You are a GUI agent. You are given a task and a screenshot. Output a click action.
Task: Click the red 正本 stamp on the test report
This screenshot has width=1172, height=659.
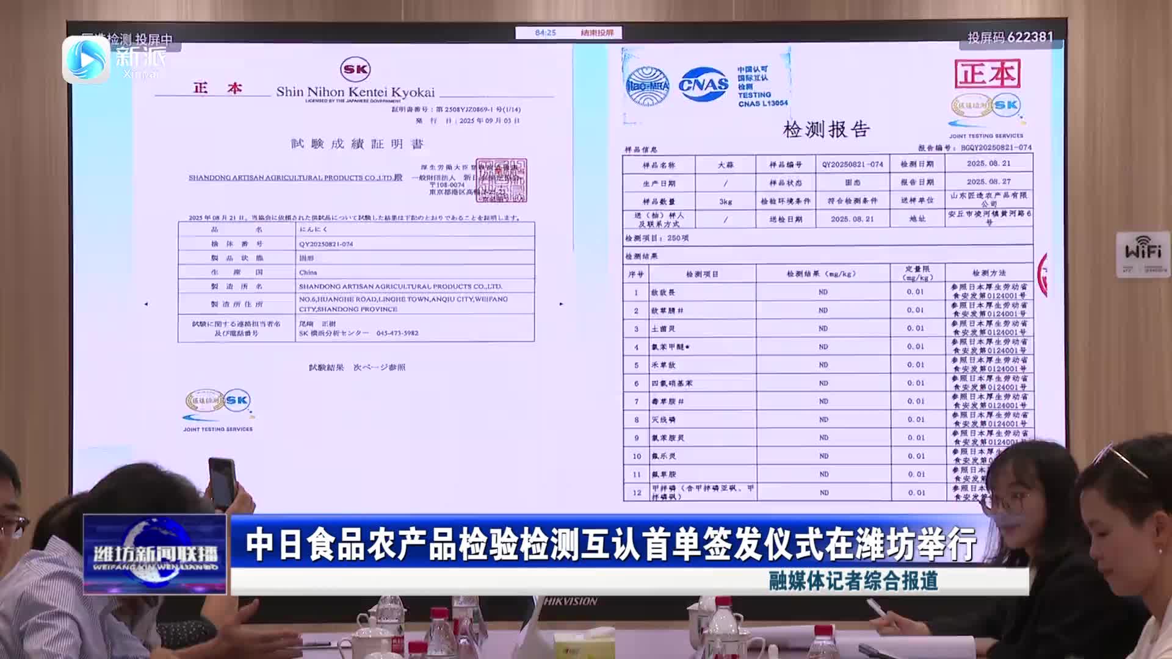pos(987,74)
